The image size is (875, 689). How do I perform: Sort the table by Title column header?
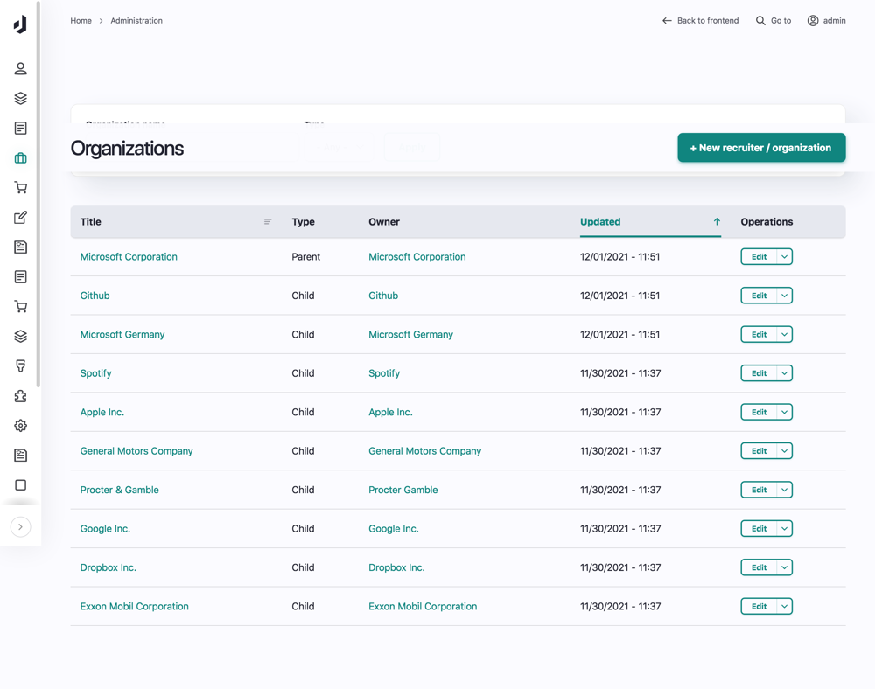point(90,222)
